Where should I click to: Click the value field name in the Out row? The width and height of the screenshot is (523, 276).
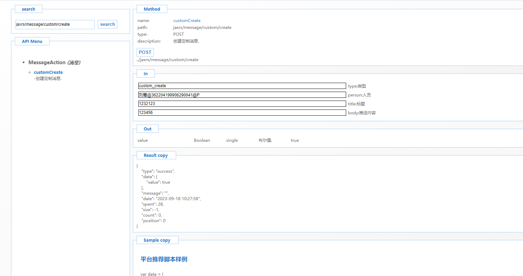[x=142, y=140]
